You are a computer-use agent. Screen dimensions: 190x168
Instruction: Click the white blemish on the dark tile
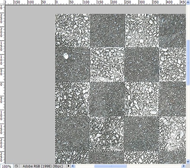point(66,56)
